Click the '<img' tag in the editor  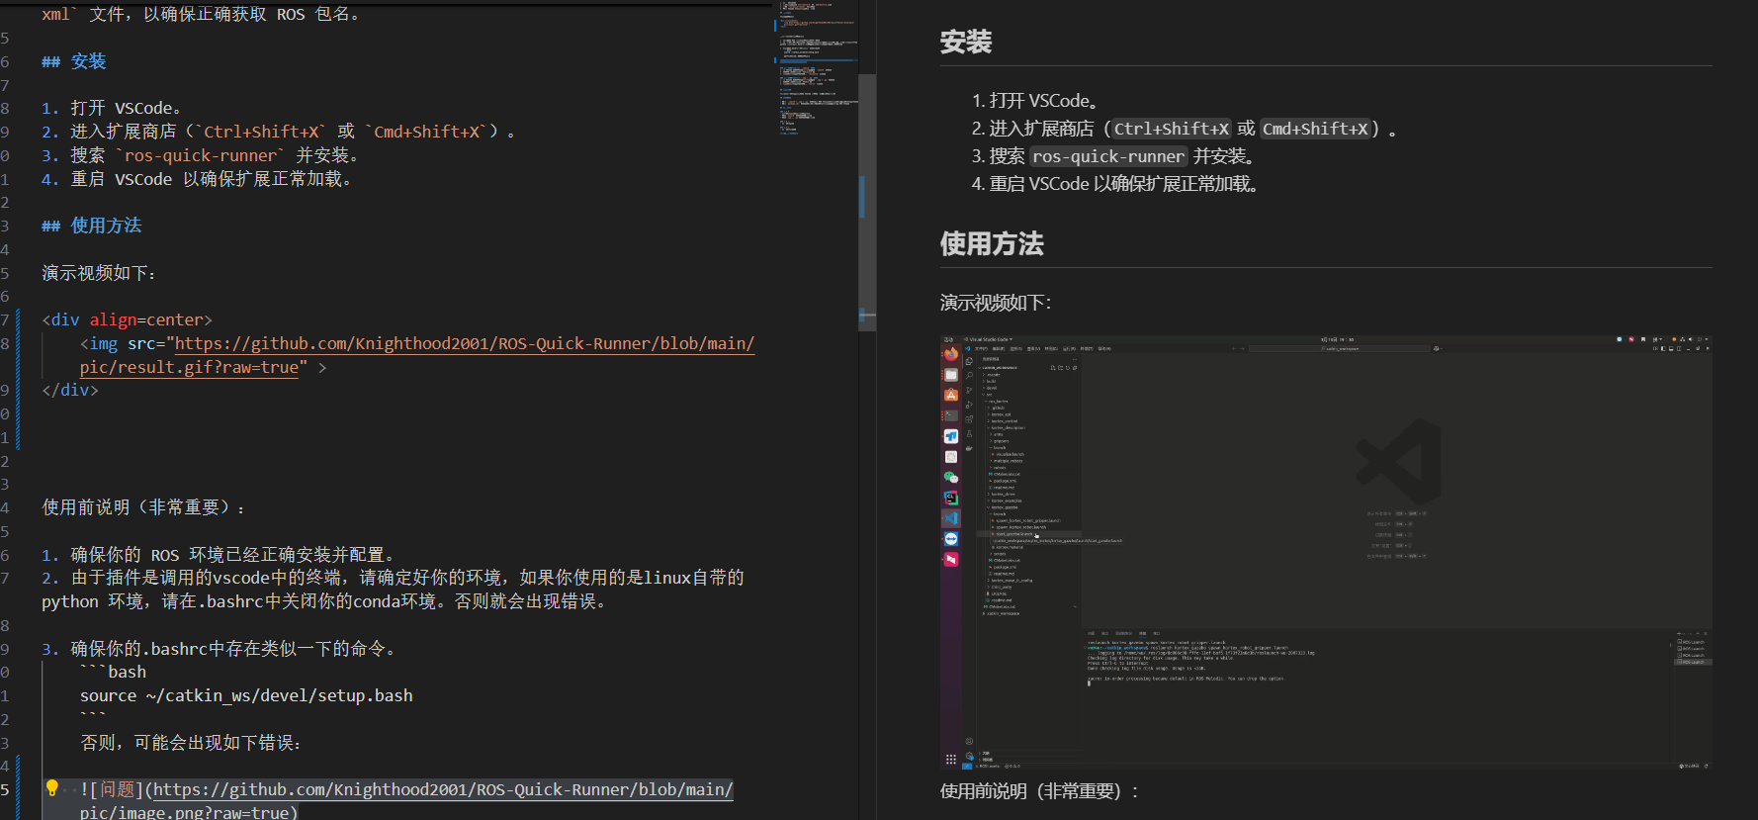click(99, 343)
